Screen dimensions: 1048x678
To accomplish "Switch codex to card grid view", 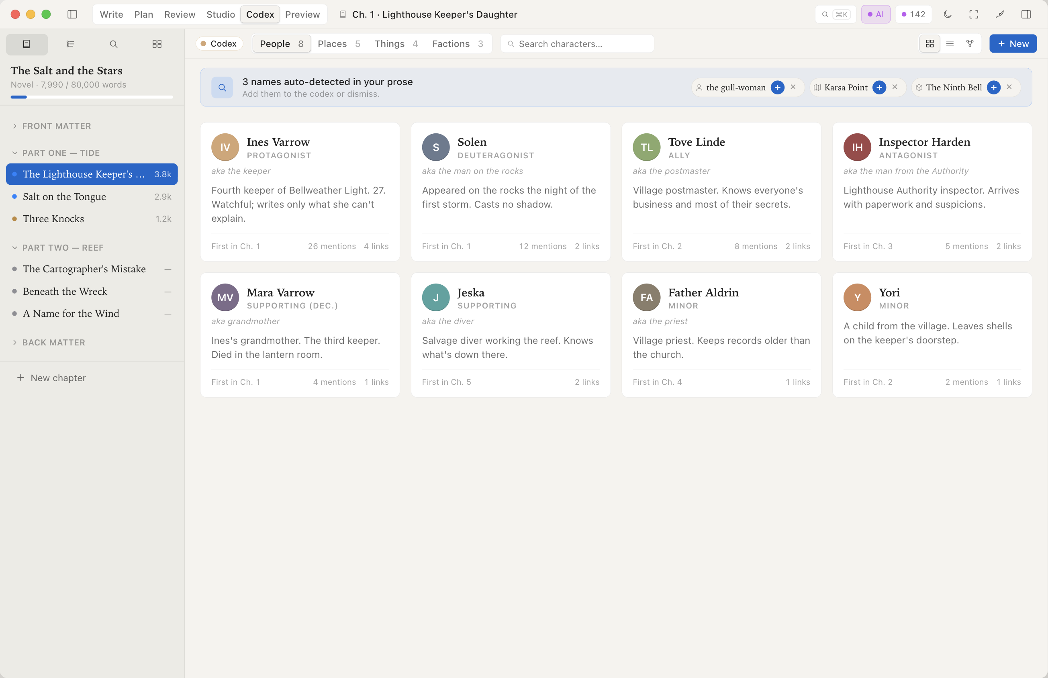I will point(930,44).
